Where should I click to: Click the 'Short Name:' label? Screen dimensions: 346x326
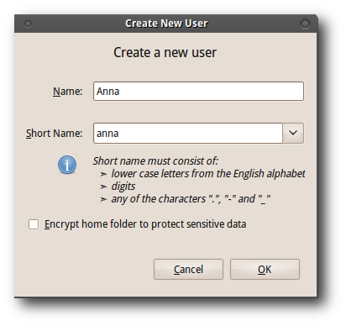tap(55, 134)
